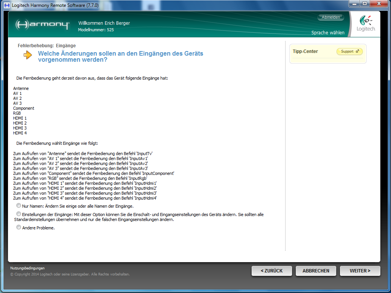Click the Harmony logo in the header
This screenshot has width=391, height=293.
tap(42, 25)
